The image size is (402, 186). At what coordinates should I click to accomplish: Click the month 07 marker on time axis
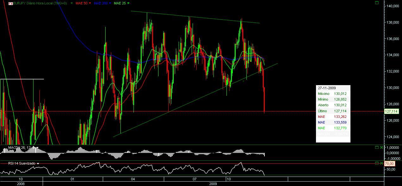(x=195, y=179)
